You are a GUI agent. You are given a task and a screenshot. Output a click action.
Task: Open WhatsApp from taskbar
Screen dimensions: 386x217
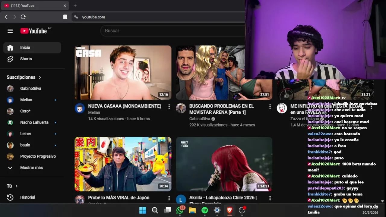(x=180, y=210)
